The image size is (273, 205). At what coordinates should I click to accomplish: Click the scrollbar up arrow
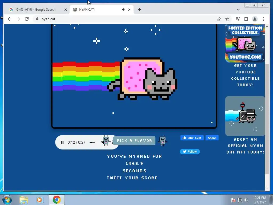(x=267, y=26)
